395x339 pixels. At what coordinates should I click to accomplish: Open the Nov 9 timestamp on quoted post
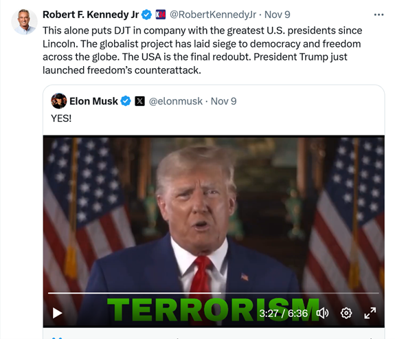[x=223, y=101]
